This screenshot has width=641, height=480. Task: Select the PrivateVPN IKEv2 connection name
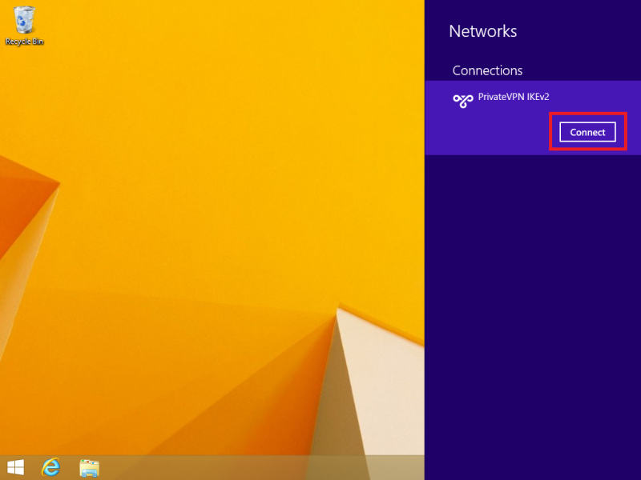[513, 97]
